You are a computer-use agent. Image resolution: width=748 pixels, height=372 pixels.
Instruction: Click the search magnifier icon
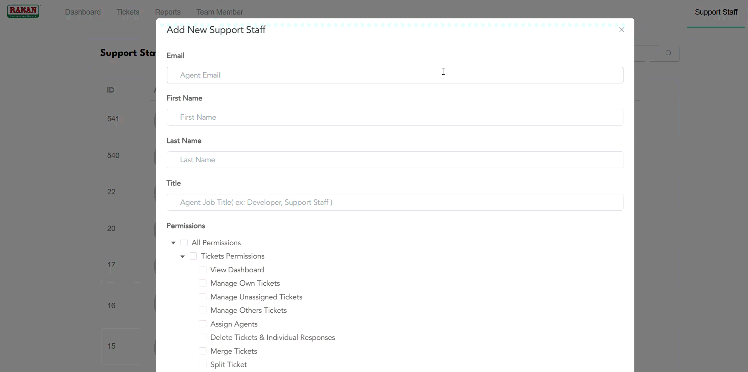[668, 53]
